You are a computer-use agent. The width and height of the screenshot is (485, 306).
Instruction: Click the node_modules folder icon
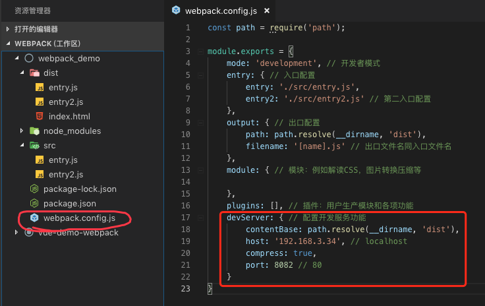click(x=34, y=131)
